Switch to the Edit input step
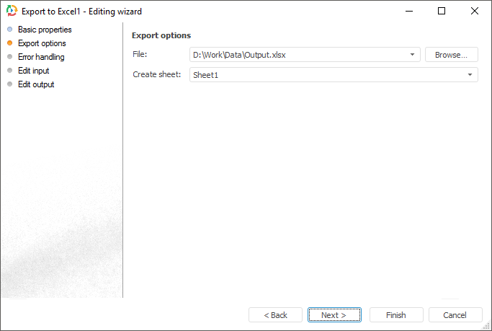Viewport: 492px width, 331px height. (33, 71)
